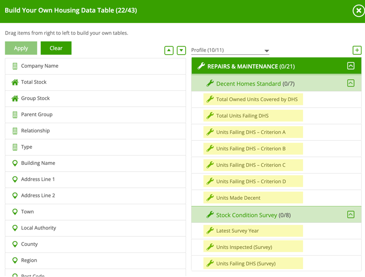Click the wrench icon beside Units Made Decent
365x277 pixels.
click(210, 198)
